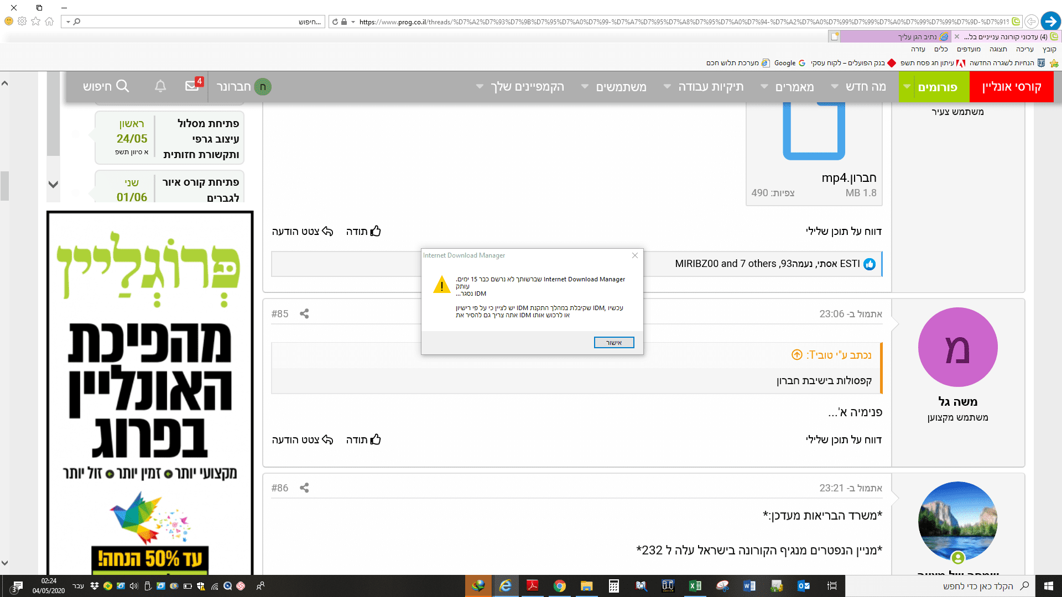Viewport: 1062px width, 597px height.
Task: Expand the משתמשים menu dropdown
Action: [585, 87]
